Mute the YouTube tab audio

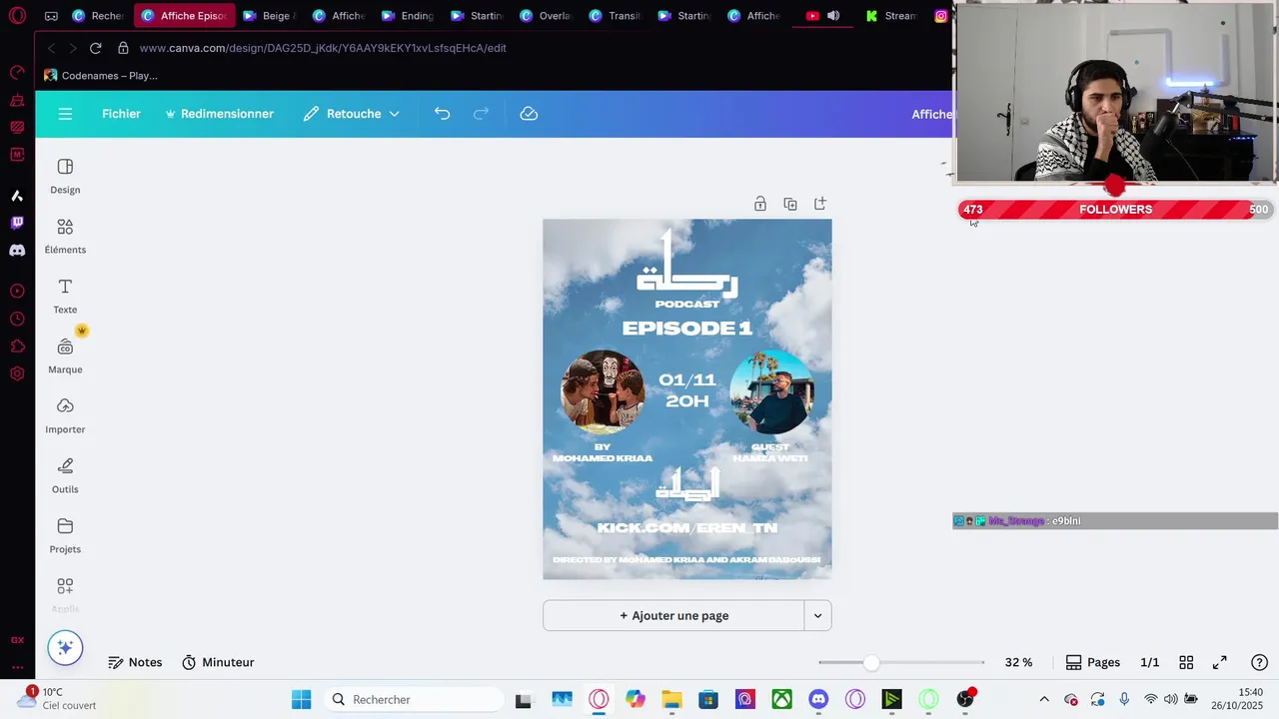pos(833,16)
